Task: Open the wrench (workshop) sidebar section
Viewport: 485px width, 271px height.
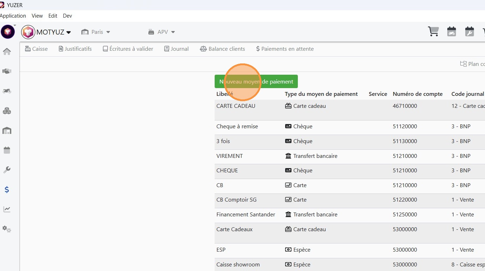Action: point(7,170)
